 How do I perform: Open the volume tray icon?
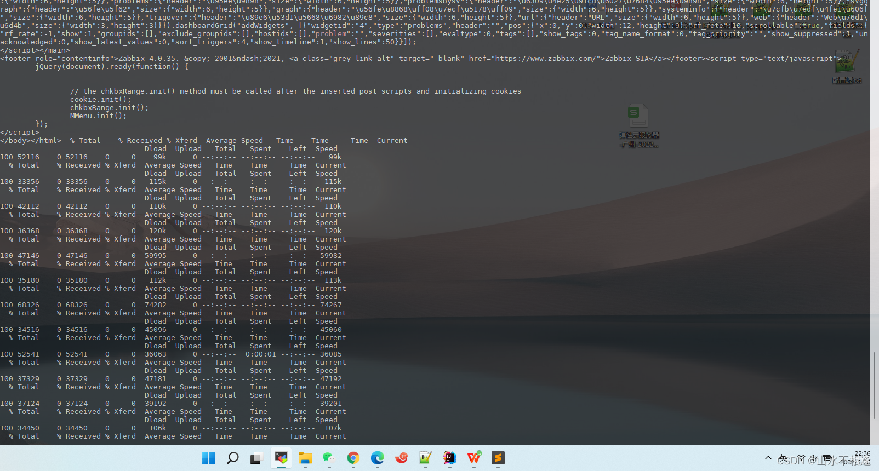click(814, 458)
